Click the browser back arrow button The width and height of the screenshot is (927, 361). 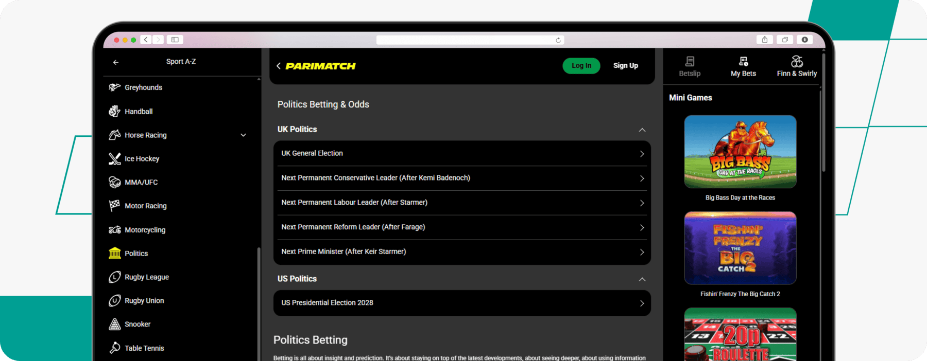coord(146,40)
